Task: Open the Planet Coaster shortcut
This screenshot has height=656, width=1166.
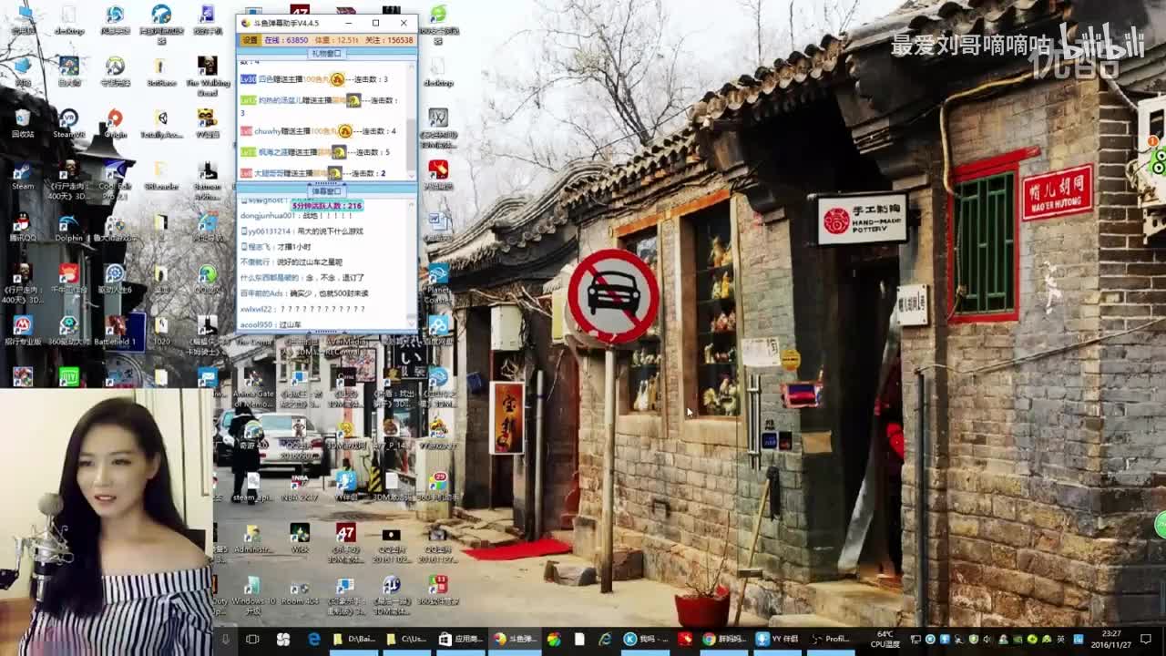Action: pos(438,283)
